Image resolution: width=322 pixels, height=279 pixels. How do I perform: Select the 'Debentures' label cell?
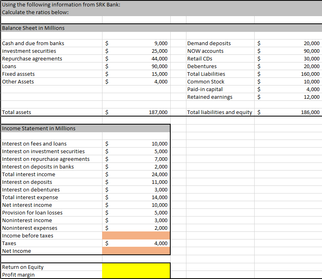(220, 66)
